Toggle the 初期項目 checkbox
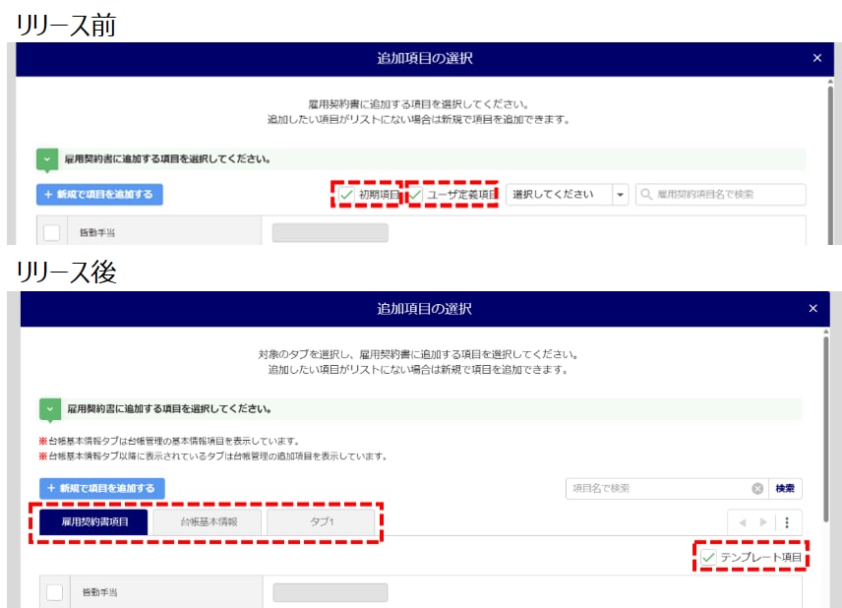Image resolution: width=842 pixels, height=608 pixels. [x=346, y=195]
